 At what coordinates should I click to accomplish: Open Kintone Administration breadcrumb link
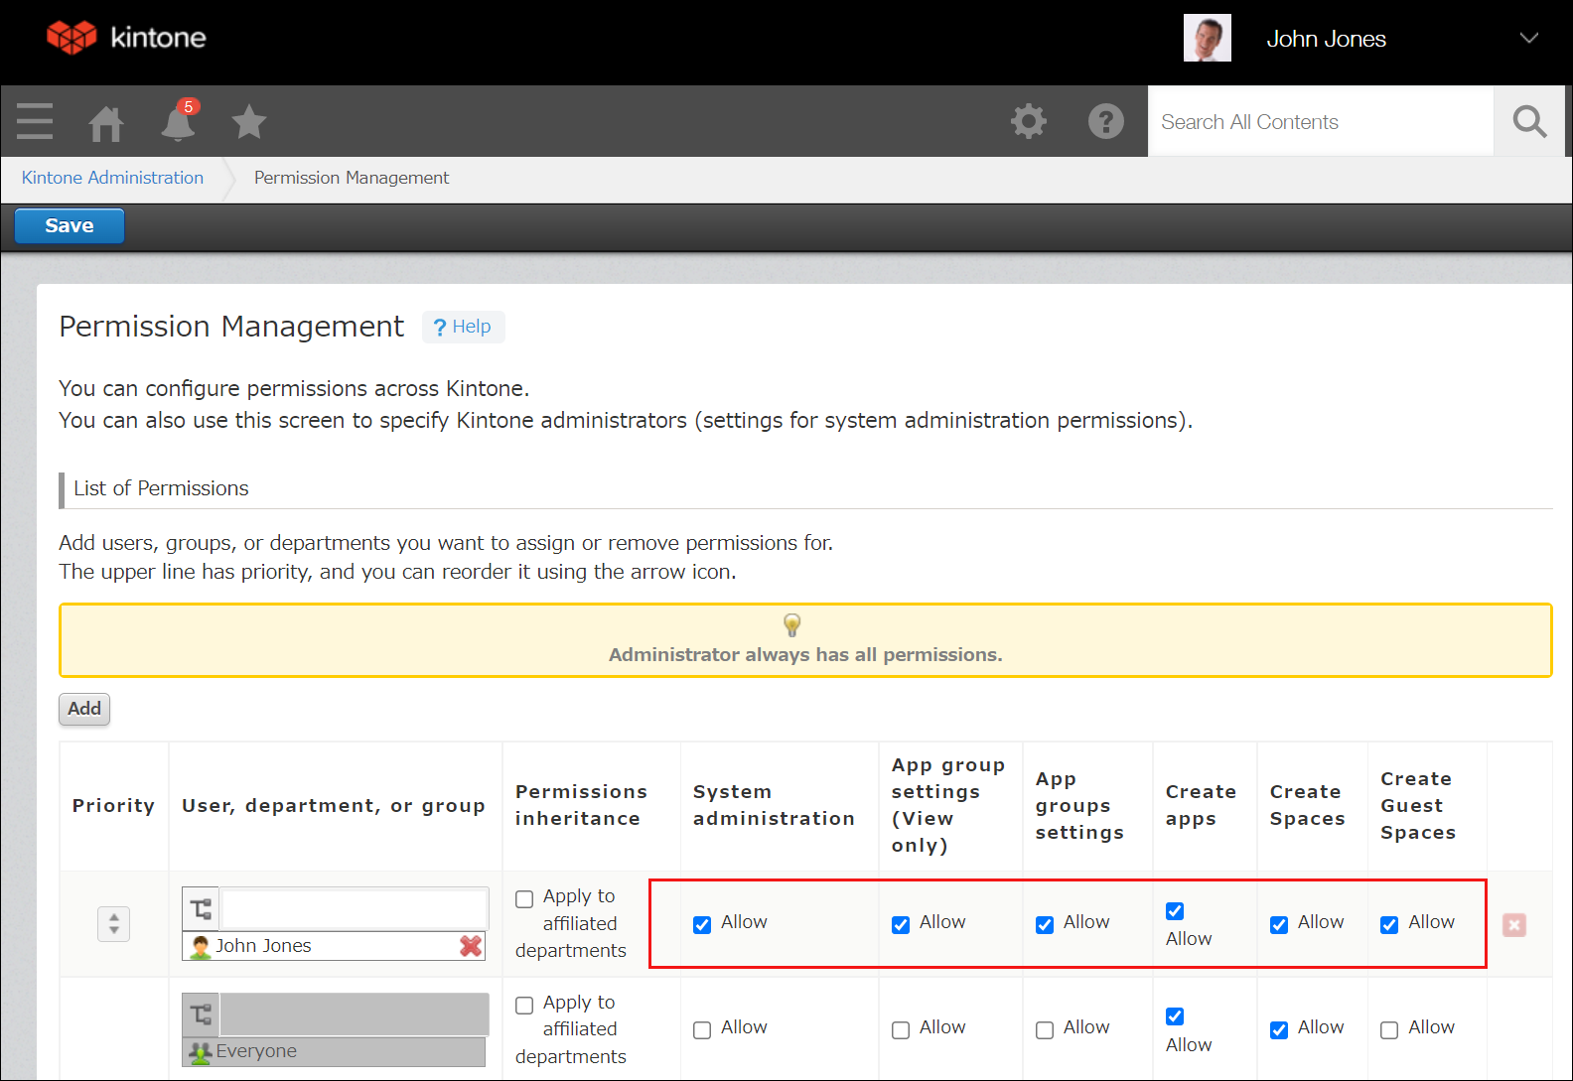(x=112, y=178)
